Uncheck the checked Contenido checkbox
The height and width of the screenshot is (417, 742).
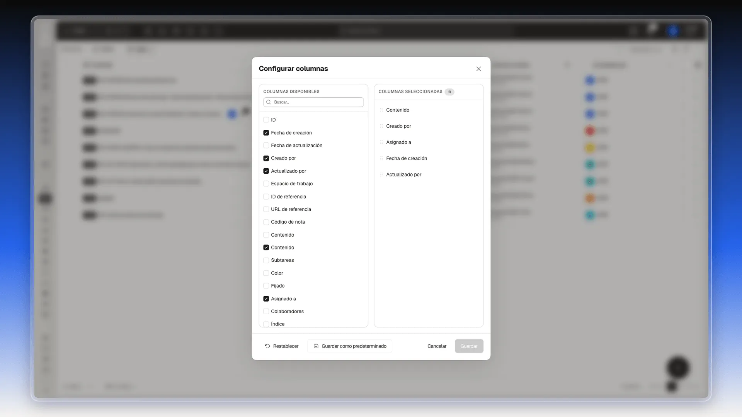coord(266,247)
